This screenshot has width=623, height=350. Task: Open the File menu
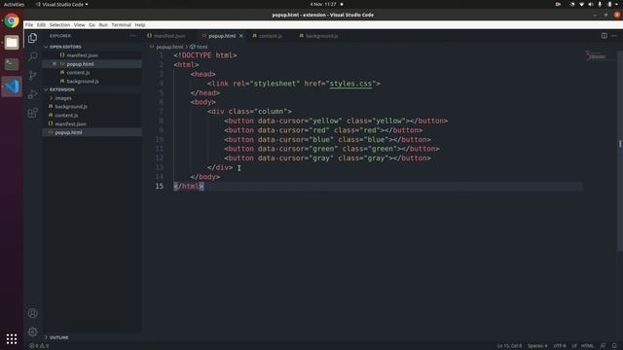(29, 24)
